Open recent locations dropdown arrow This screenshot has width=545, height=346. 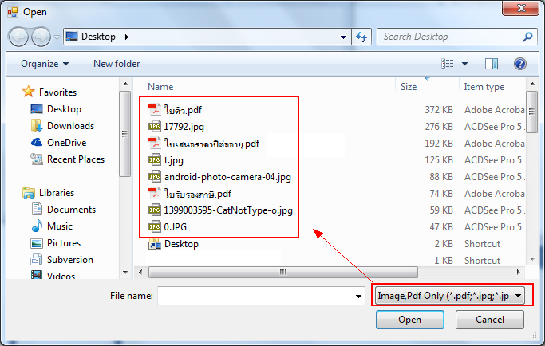(x=57, y=37)
